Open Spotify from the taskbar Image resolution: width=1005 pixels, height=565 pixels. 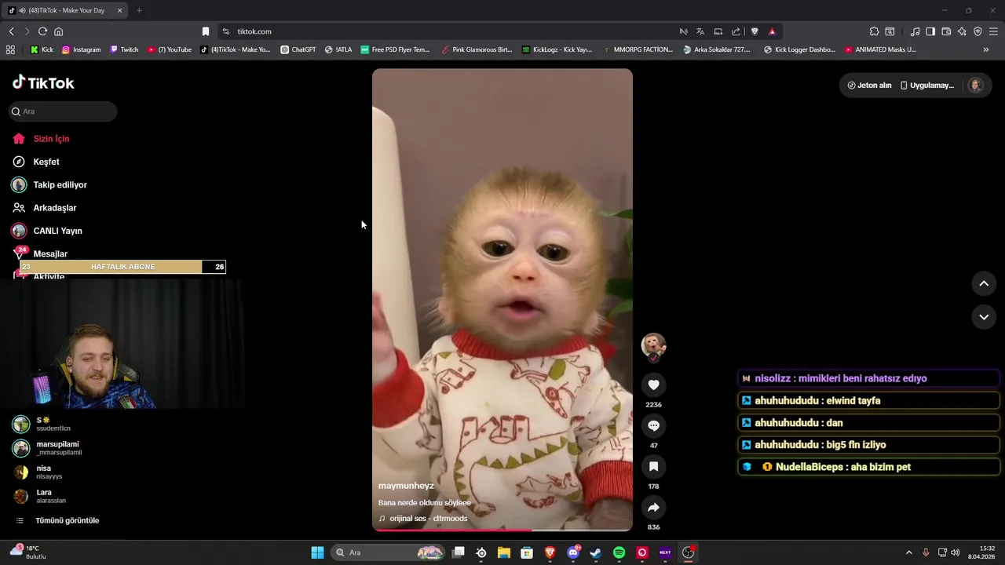[619, 552]
